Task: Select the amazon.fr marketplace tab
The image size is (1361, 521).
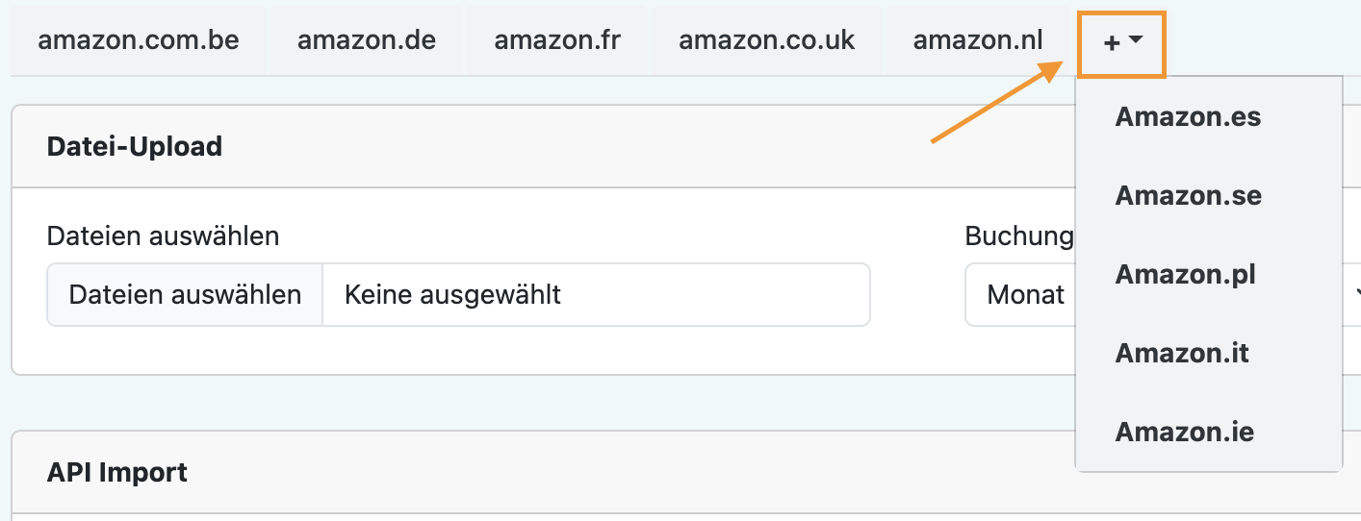Action: (x=557, y=40)
